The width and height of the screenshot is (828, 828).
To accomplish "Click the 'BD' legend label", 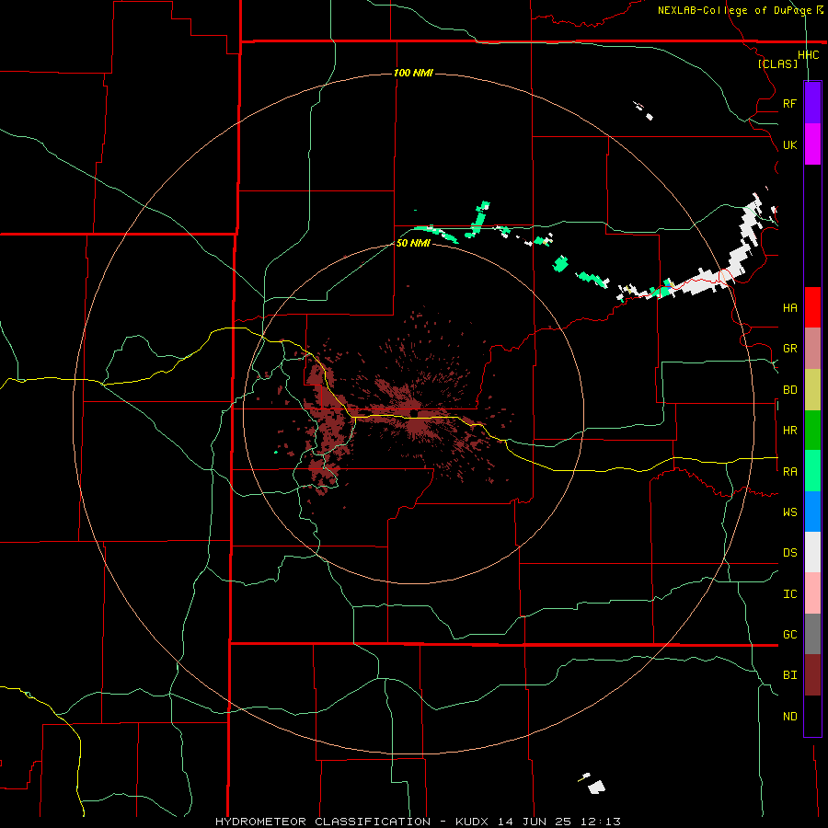I will pyautogui.click(x=789, y=390).
